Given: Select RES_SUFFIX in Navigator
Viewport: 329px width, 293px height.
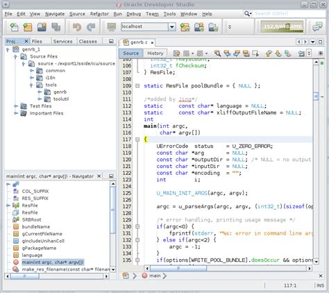Looking at the screenshot, I should point(35,199).
